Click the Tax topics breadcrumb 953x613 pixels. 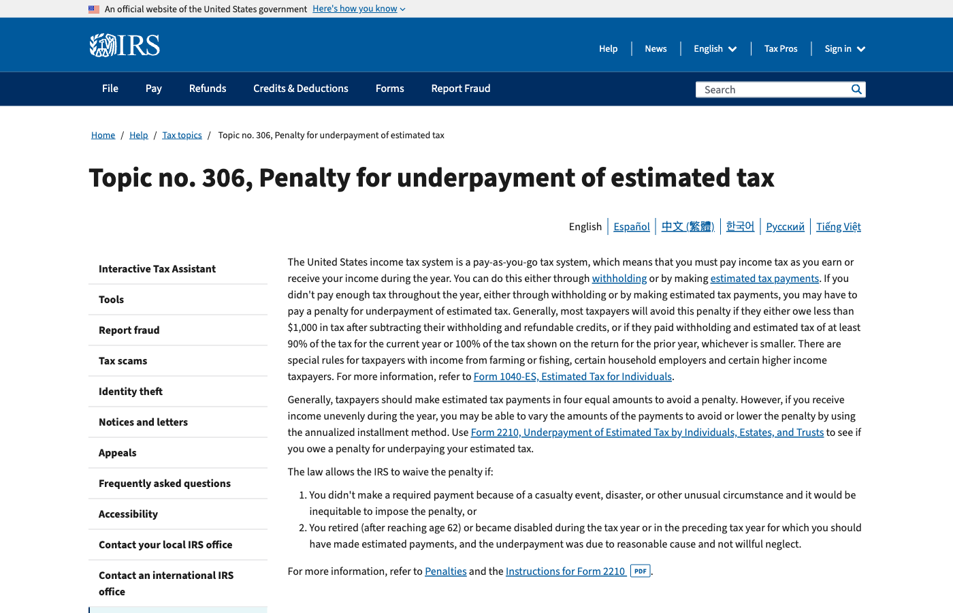click(182, 136)
